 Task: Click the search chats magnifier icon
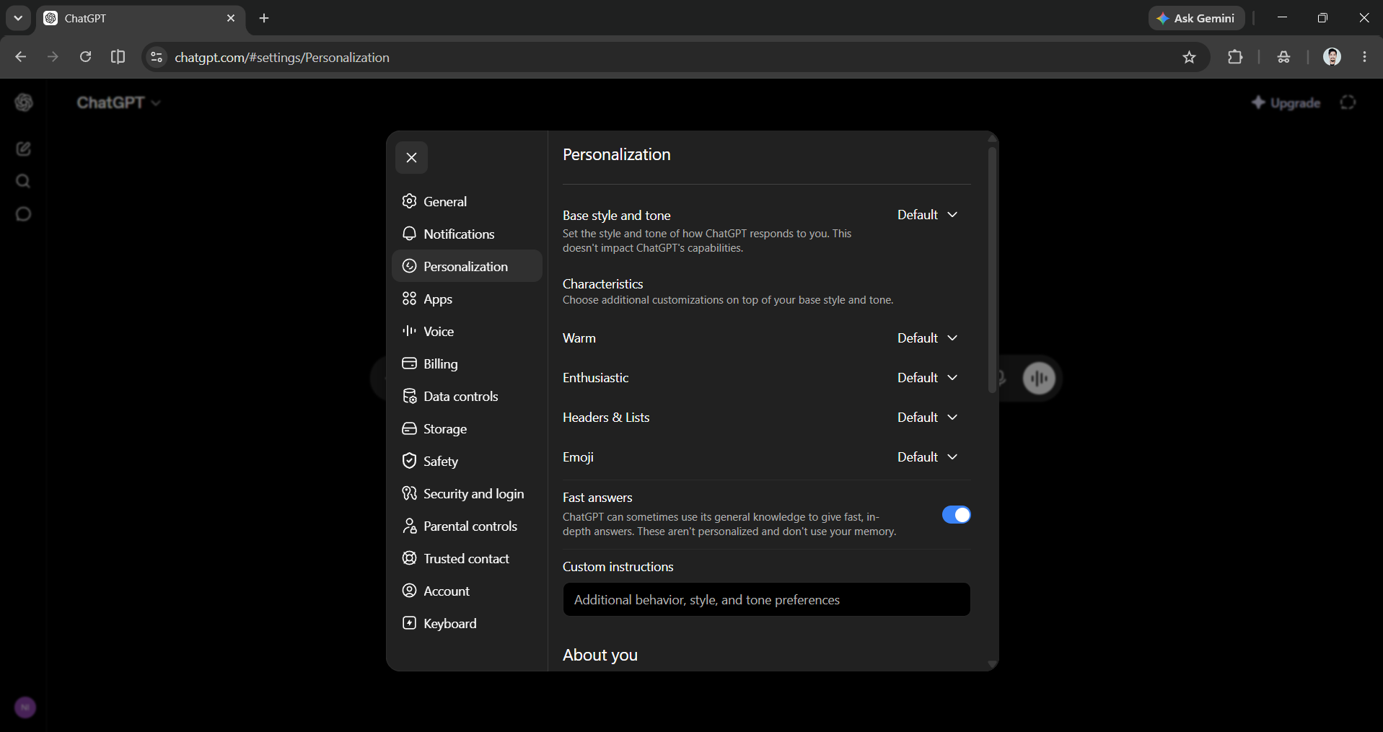24,181
